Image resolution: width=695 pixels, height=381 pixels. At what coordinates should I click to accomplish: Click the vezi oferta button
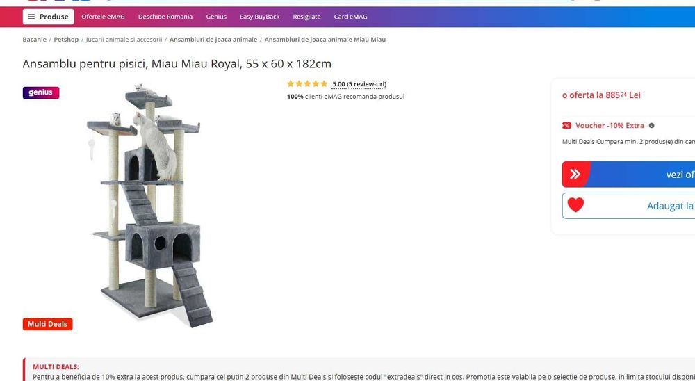(x=628, y=175)
